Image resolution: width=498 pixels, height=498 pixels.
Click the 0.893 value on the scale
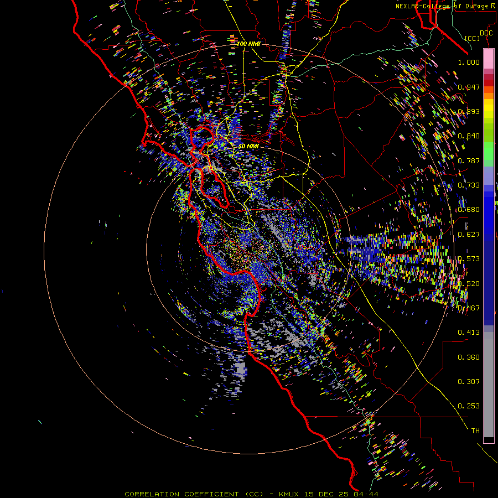pyautogui.click(x=469, y=111)
